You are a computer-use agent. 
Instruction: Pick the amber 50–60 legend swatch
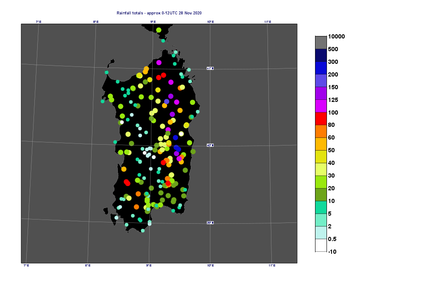(321, 144)
